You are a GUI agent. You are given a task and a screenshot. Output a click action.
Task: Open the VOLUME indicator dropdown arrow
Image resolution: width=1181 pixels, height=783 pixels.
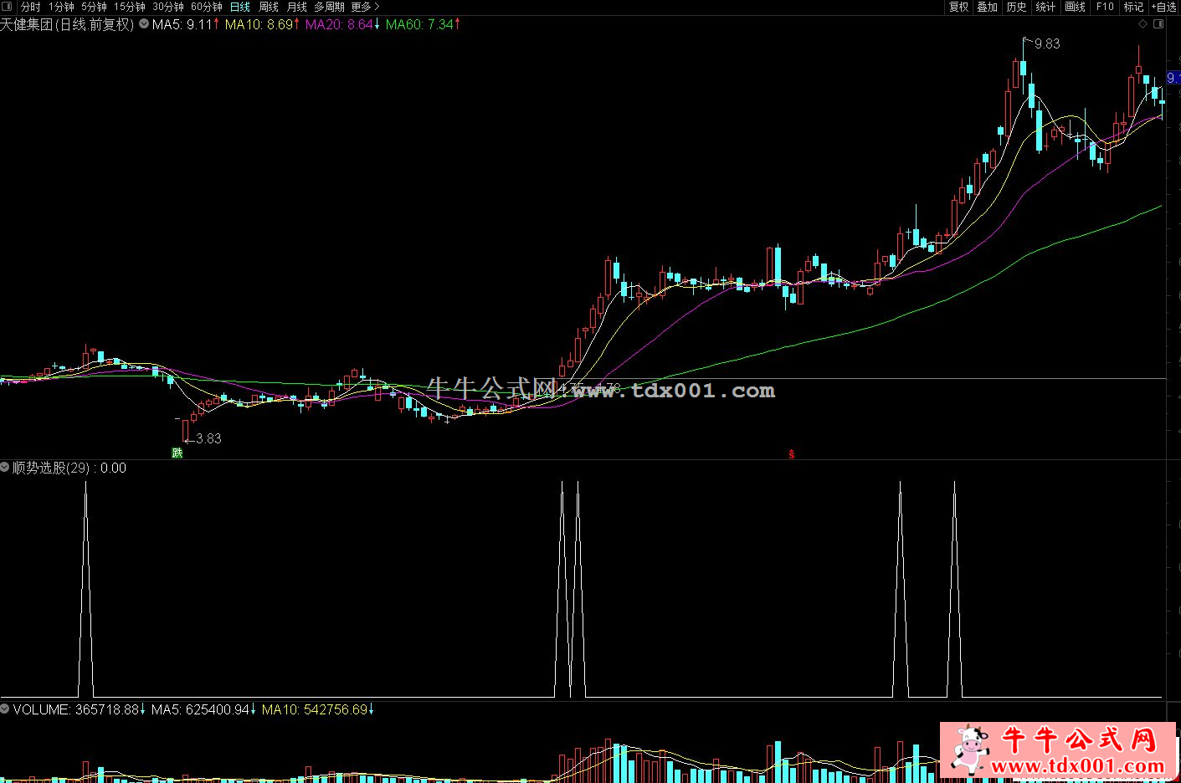(x=5, y=709)
